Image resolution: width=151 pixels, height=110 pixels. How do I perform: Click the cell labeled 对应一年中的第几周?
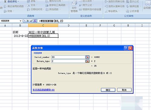(43, 32)
